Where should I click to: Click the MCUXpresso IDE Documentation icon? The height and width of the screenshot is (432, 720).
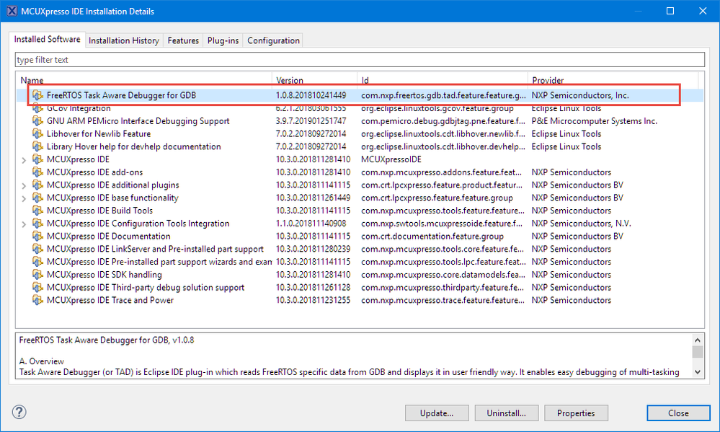(x=37, y=237)
